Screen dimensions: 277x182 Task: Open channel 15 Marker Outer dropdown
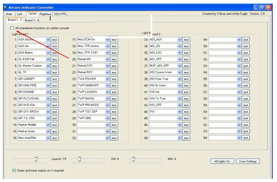(x=48, y=131)
